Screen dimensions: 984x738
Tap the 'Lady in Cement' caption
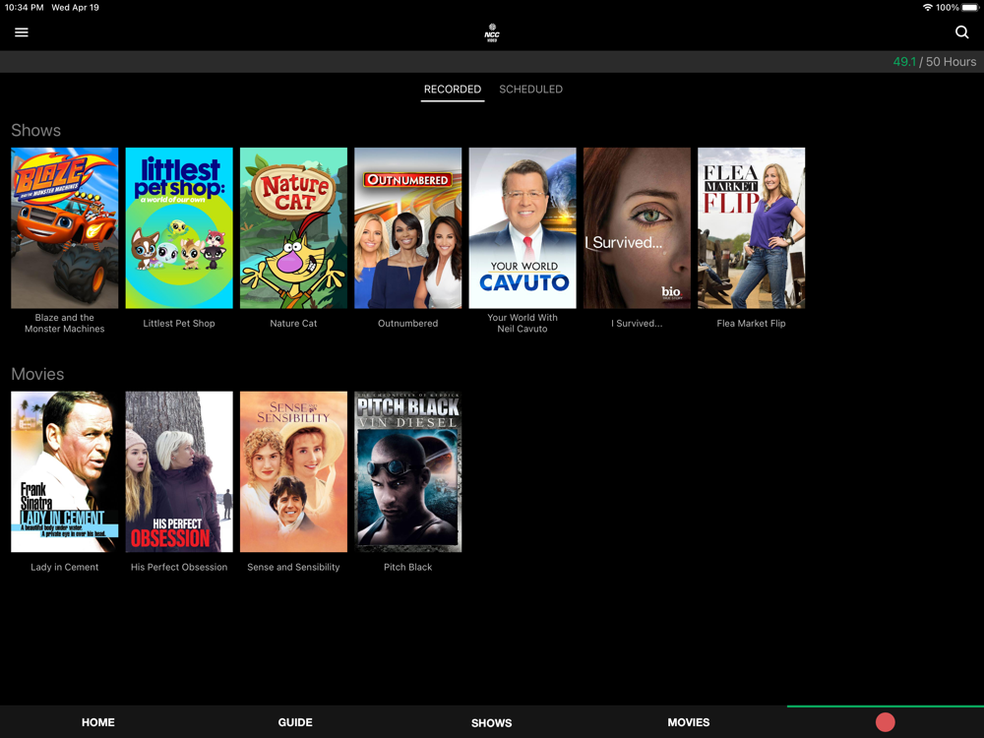65,567
